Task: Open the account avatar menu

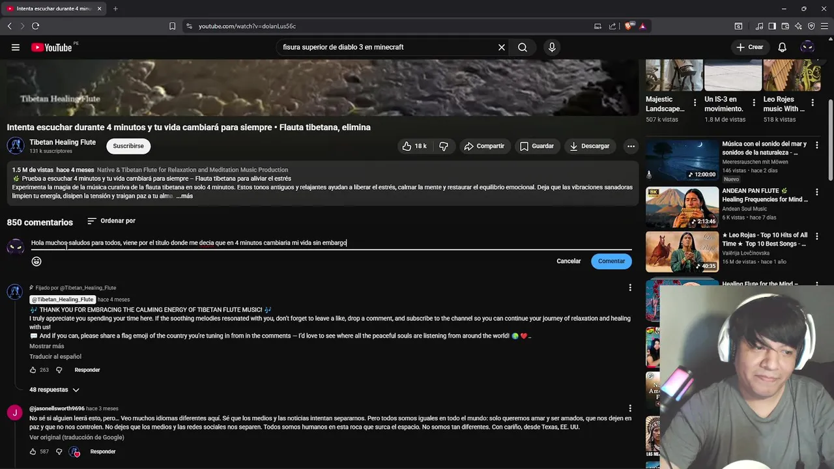Action: (x=807, y=47)
